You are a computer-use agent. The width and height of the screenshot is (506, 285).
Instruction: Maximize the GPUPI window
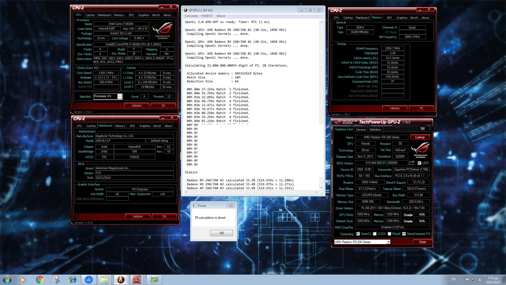[x=310, y=10]
